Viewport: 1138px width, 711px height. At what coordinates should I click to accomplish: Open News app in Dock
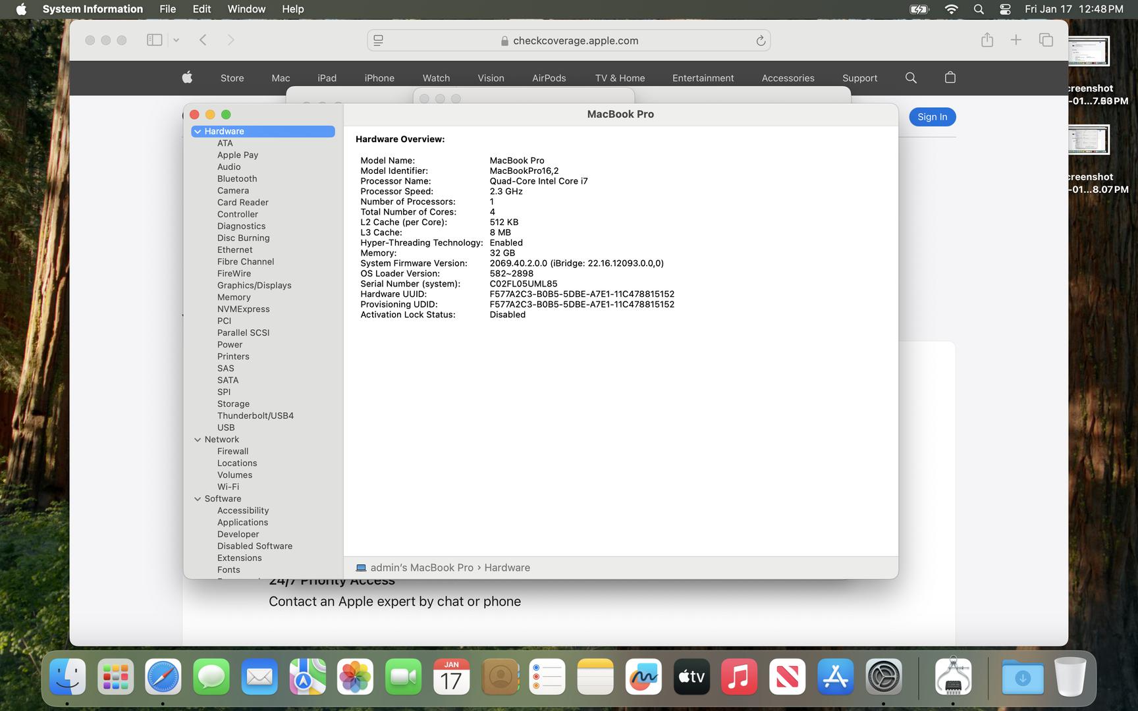[787, 677]
